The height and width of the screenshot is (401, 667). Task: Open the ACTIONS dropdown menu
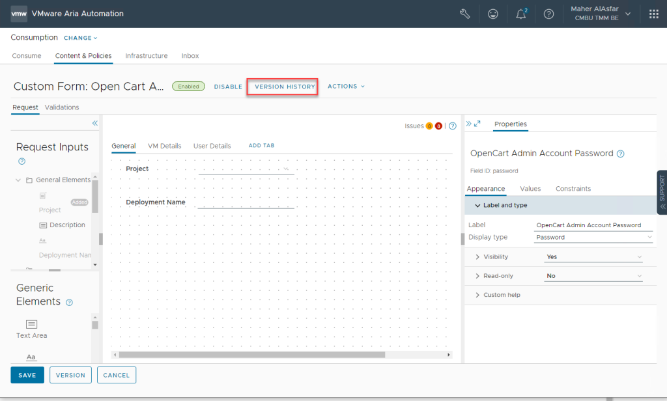pyautogui.click(x=347, y=87)
